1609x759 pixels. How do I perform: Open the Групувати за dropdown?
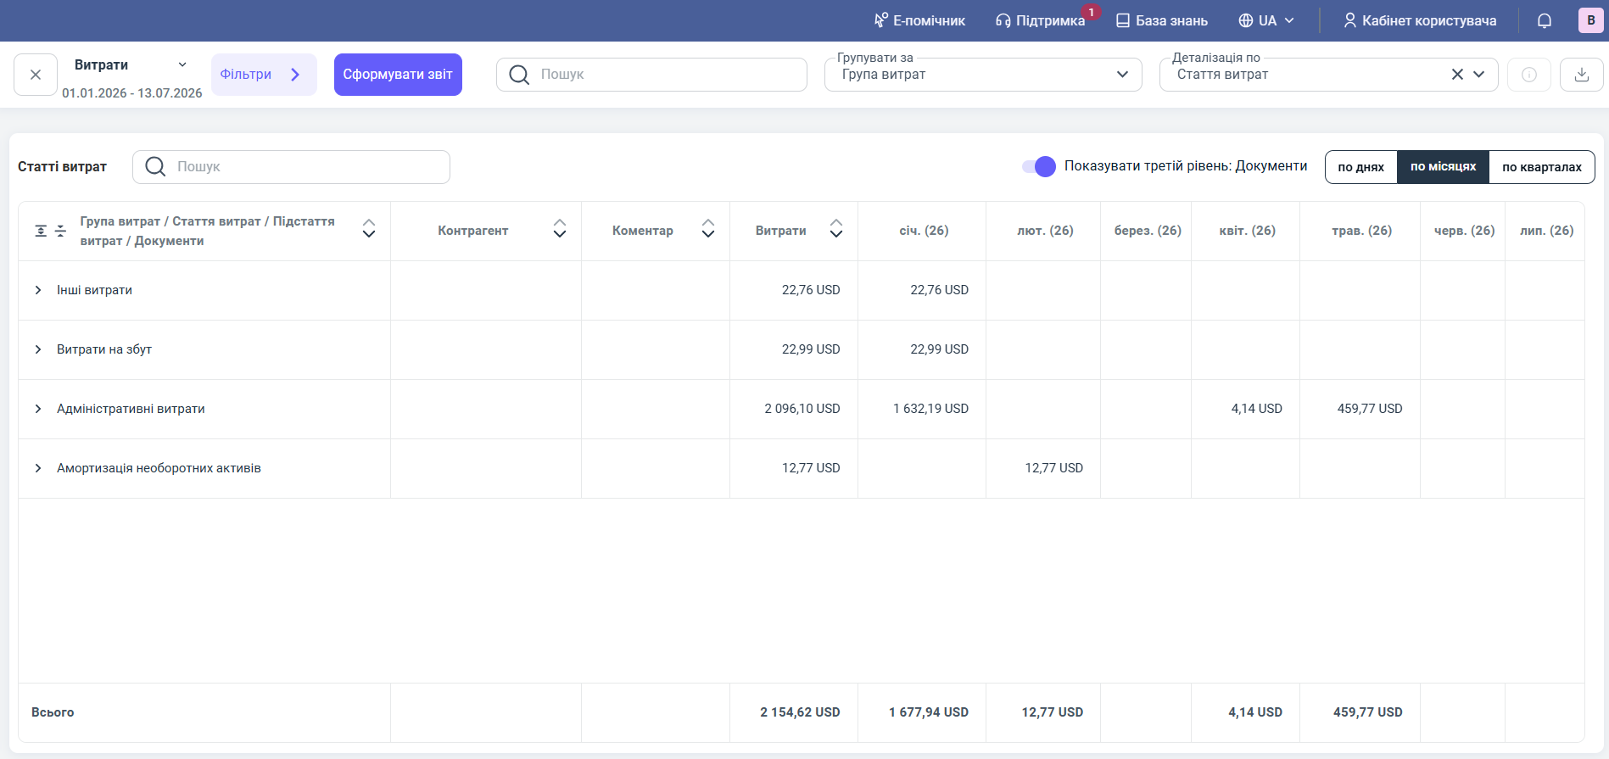[x=983, y=75]
